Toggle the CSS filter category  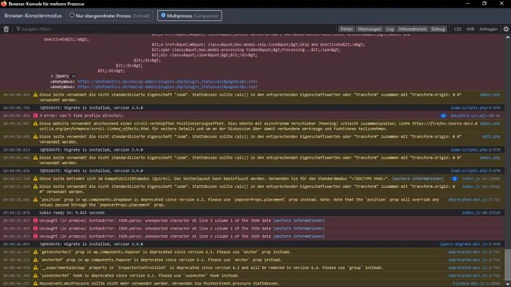click(457, 29)
